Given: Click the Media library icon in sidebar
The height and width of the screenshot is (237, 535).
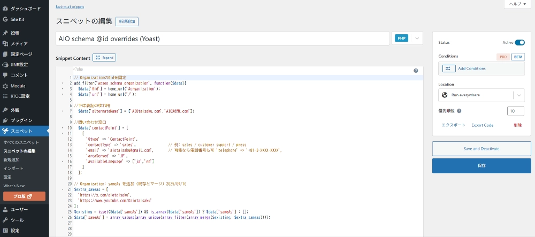Looking at the screenshot, I should (5, 43).
